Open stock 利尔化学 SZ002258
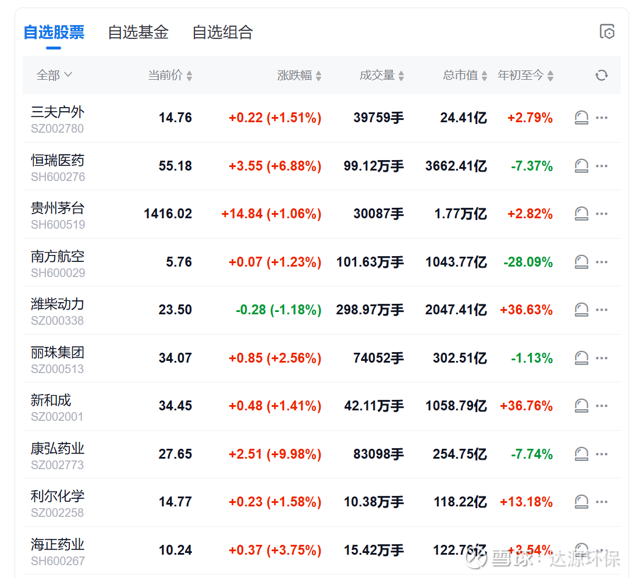The height and width of the screenshot is (578, 639). [58, 503]
